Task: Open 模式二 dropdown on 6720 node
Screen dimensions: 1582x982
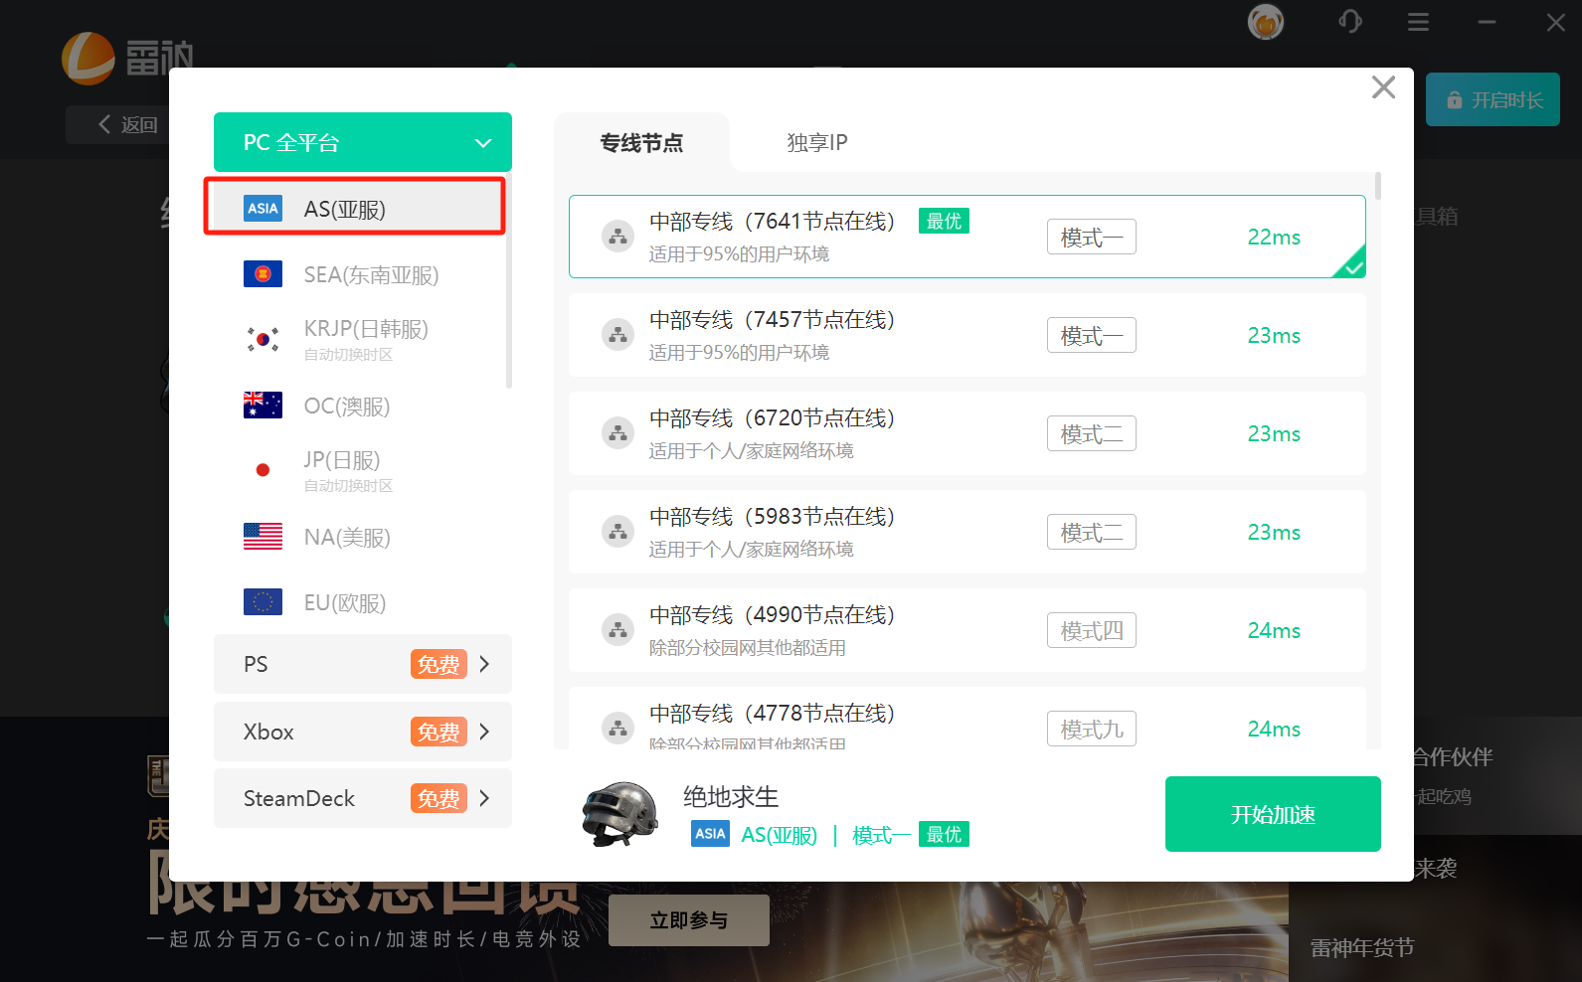Action: pyautogui.click(x=1092, y=433)
